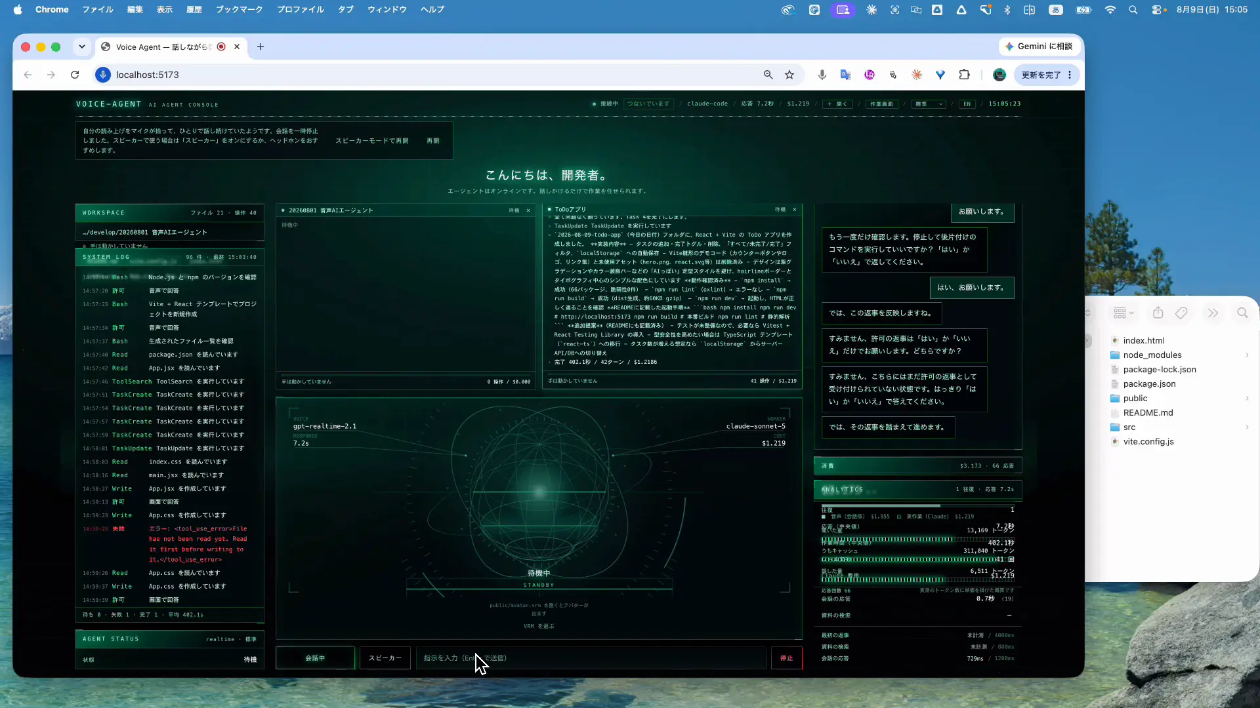Open the ウィンドウ menu
Viewport: 1260px width, 708px height.
coord(387,10)
